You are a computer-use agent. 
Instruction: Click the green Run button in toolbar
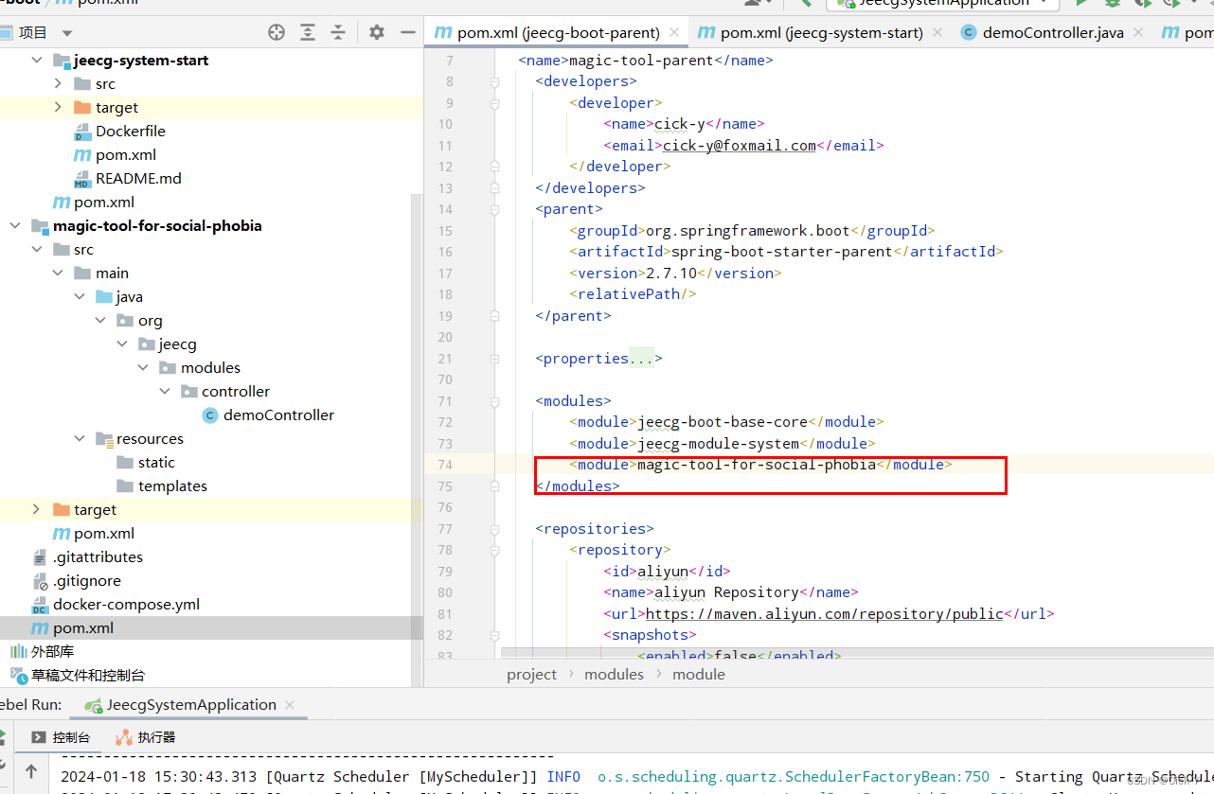click(x=1080, y=3)
